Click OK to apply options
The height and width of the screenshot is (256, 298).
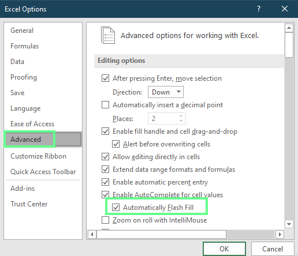tap(224, 249)
